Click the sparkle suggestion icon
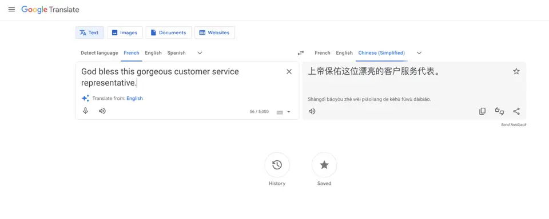The width and height of the screenshot is (549, 219). [x=85, y=99]
